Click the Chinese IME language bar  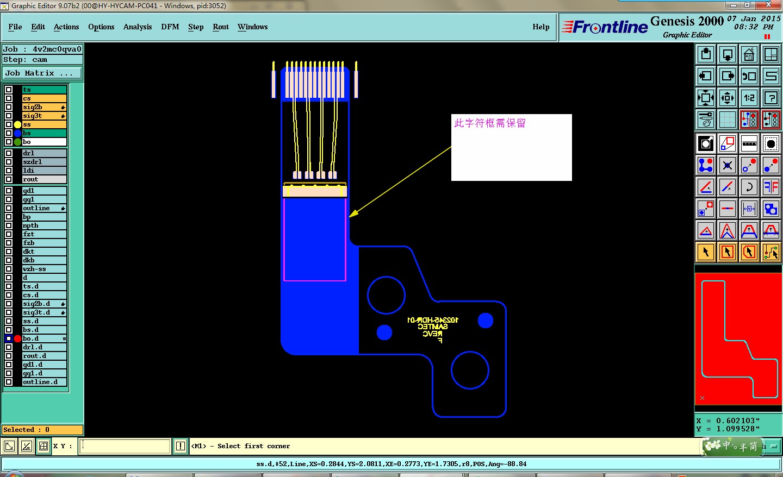tap(732, 446)
